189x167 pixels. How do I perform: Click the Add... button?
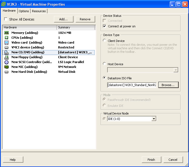point(63,19)
